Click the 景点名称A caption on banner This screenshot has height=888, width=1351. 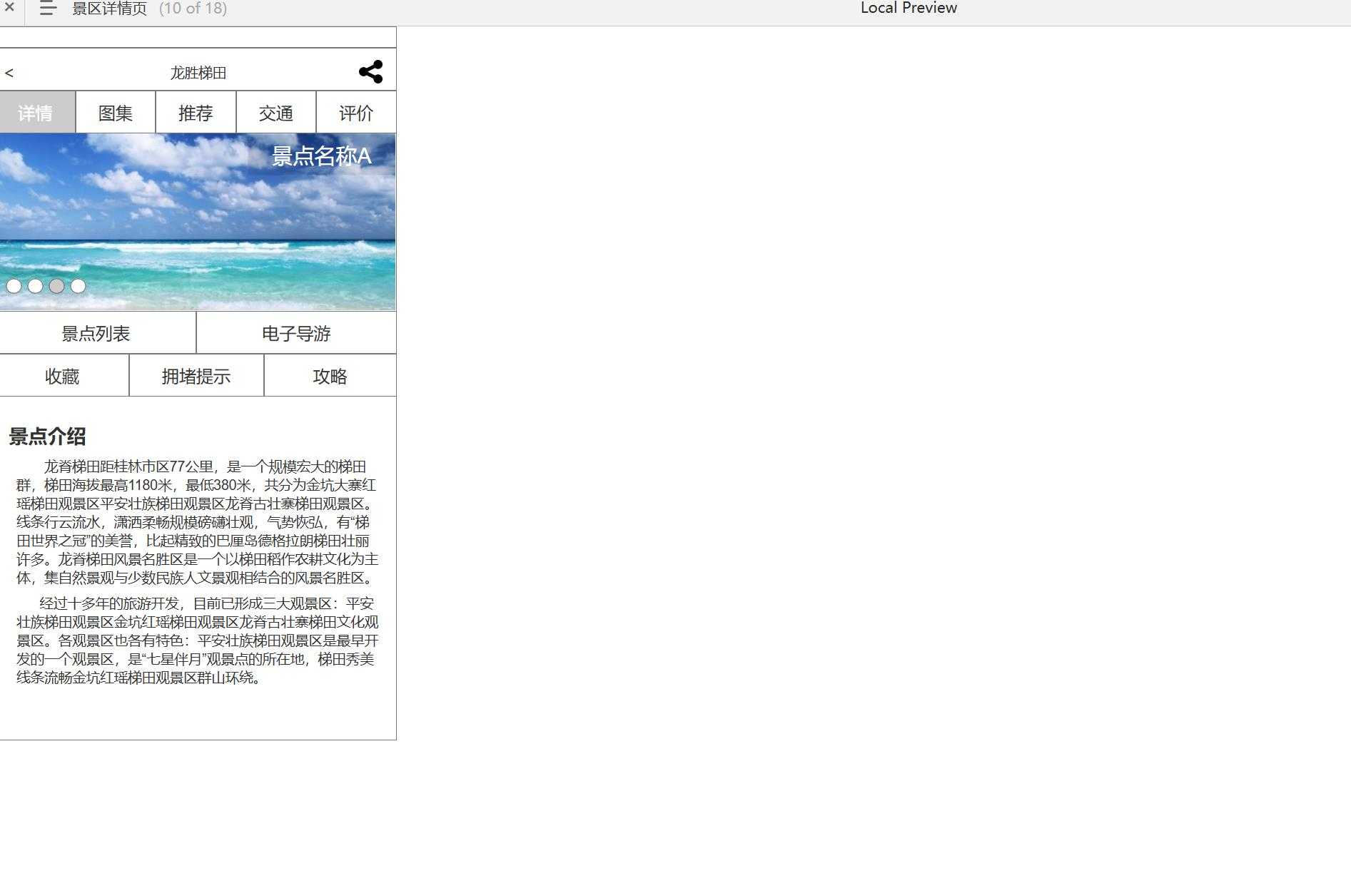coord(321,156)
